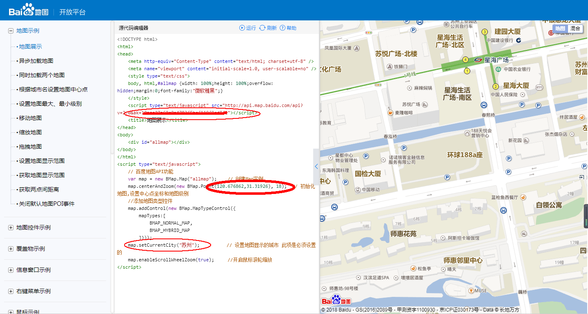Screen dimensions: 588x314
Task: Click the 增禧居酒屋 POI icon
Action: tap(396, 278)
